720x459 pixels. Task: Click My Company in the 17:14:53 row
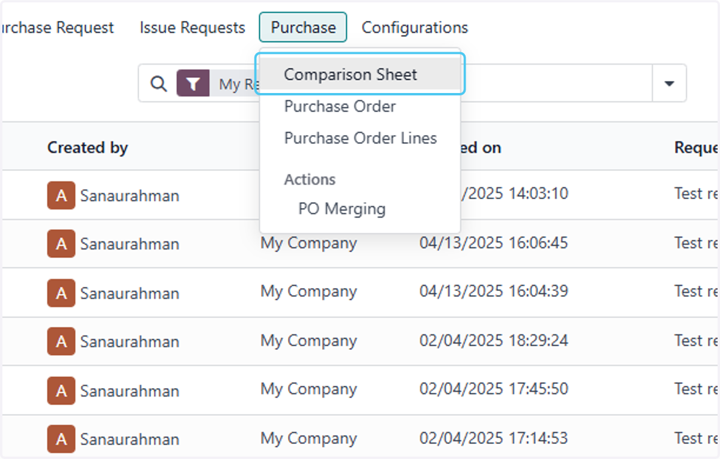308,439
